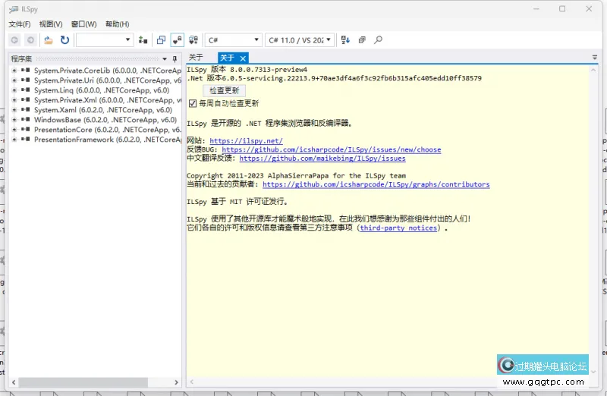Click the collapse all tree nodes icon
Viewport: 607px width, 396px height.
(362, 40)
